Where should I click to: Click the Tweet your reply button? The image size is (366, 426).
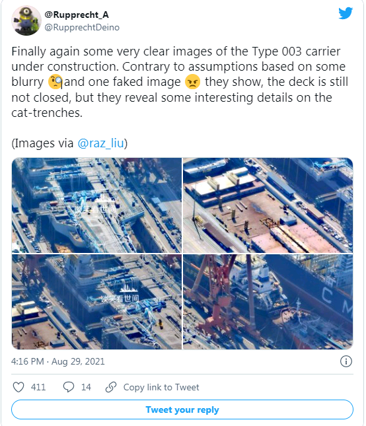coord(182,409)
